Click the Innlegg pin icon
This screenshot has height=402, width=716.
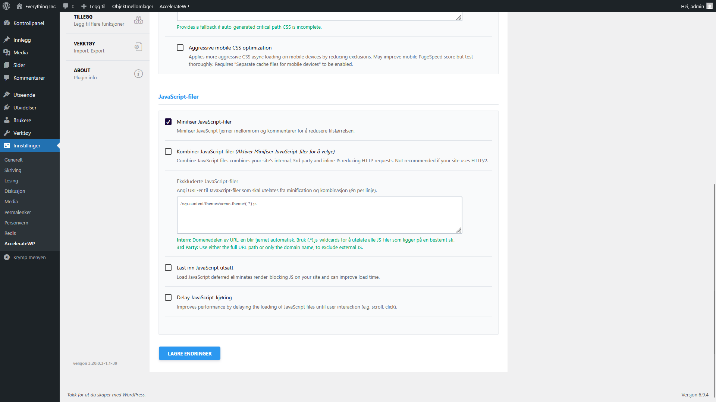7,39
